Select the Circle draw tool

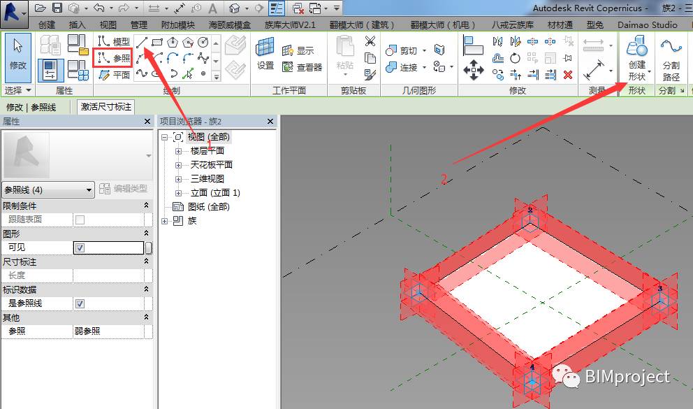point(203,43)
